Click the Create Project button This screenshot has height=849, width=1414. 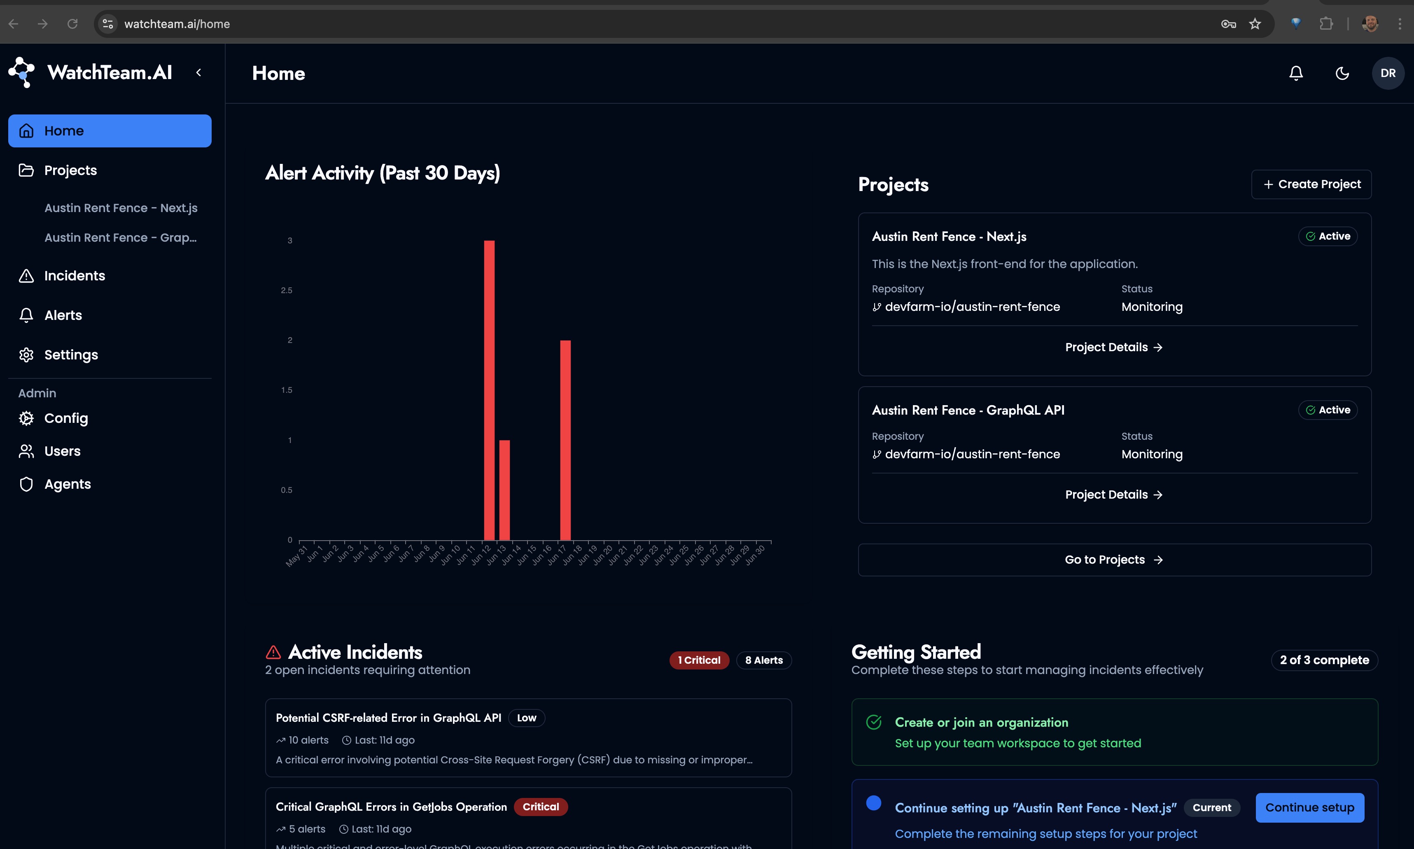[1311, 184]
